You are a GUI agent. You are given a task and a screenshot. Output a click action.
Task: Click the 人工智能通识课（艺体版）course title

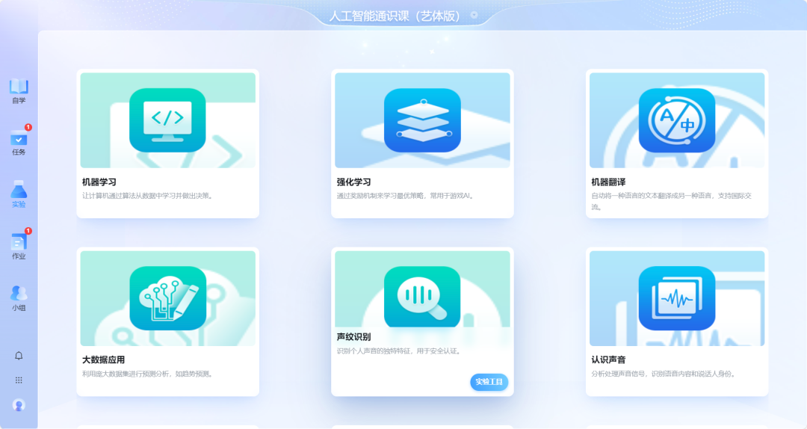pyautogui.click(x=395, y=16)
